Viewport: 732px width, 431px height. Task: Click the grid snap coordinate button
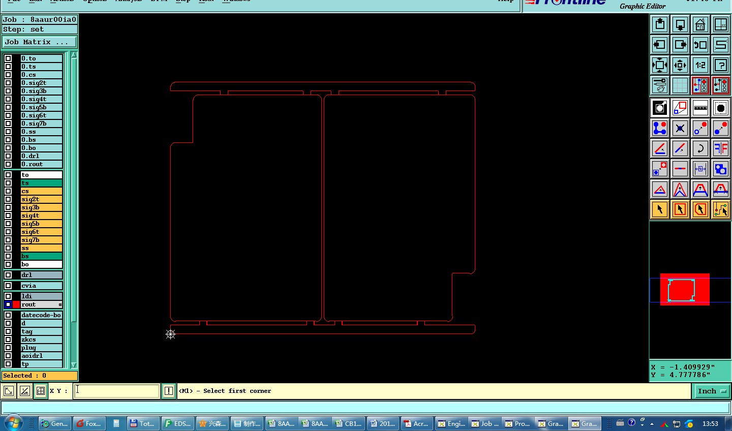[41, 391]
